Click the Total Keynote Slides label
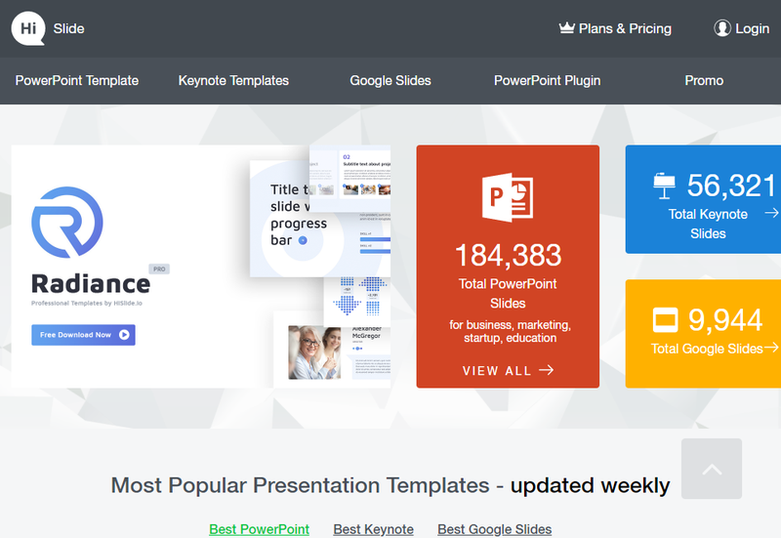 (708, 224)
